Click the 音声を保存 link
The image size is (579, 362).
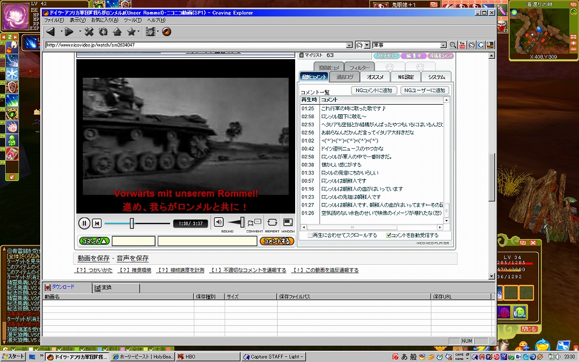click(132, 258)
